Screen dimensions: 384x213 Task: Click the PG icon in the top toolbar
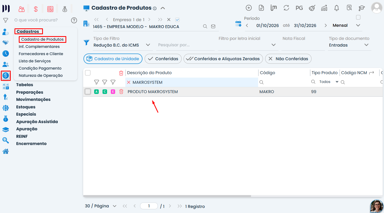coord(299,8)
